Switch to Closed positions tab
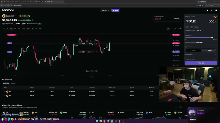220x123 pixels. (x=13, y=83)
